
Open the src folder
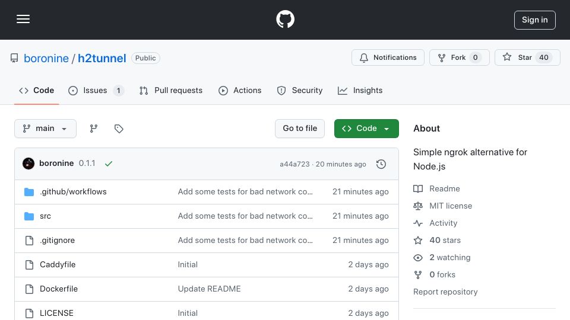(45, 216)
